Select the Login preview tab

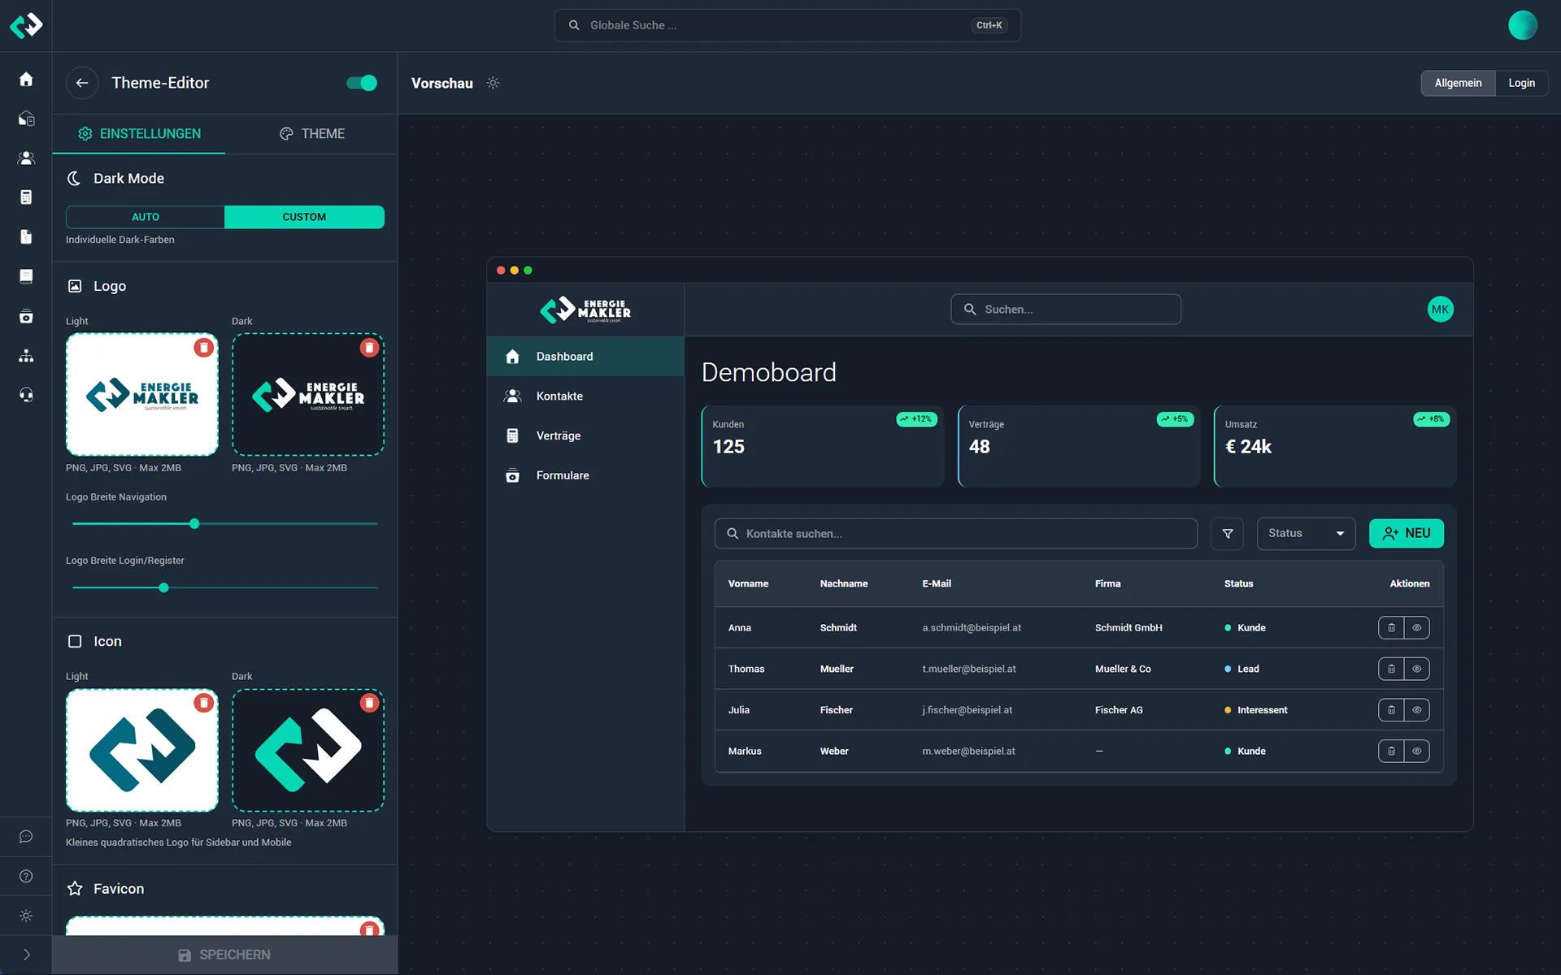(x=1521, y=83)
